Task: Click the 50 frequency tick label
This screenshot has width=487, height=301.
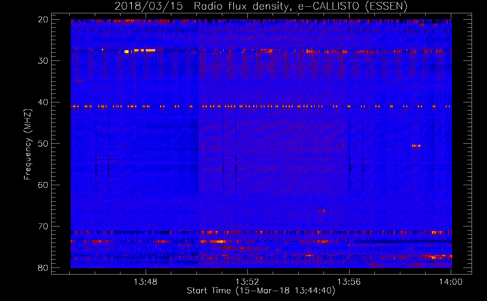Action: [x=43, y=144]
